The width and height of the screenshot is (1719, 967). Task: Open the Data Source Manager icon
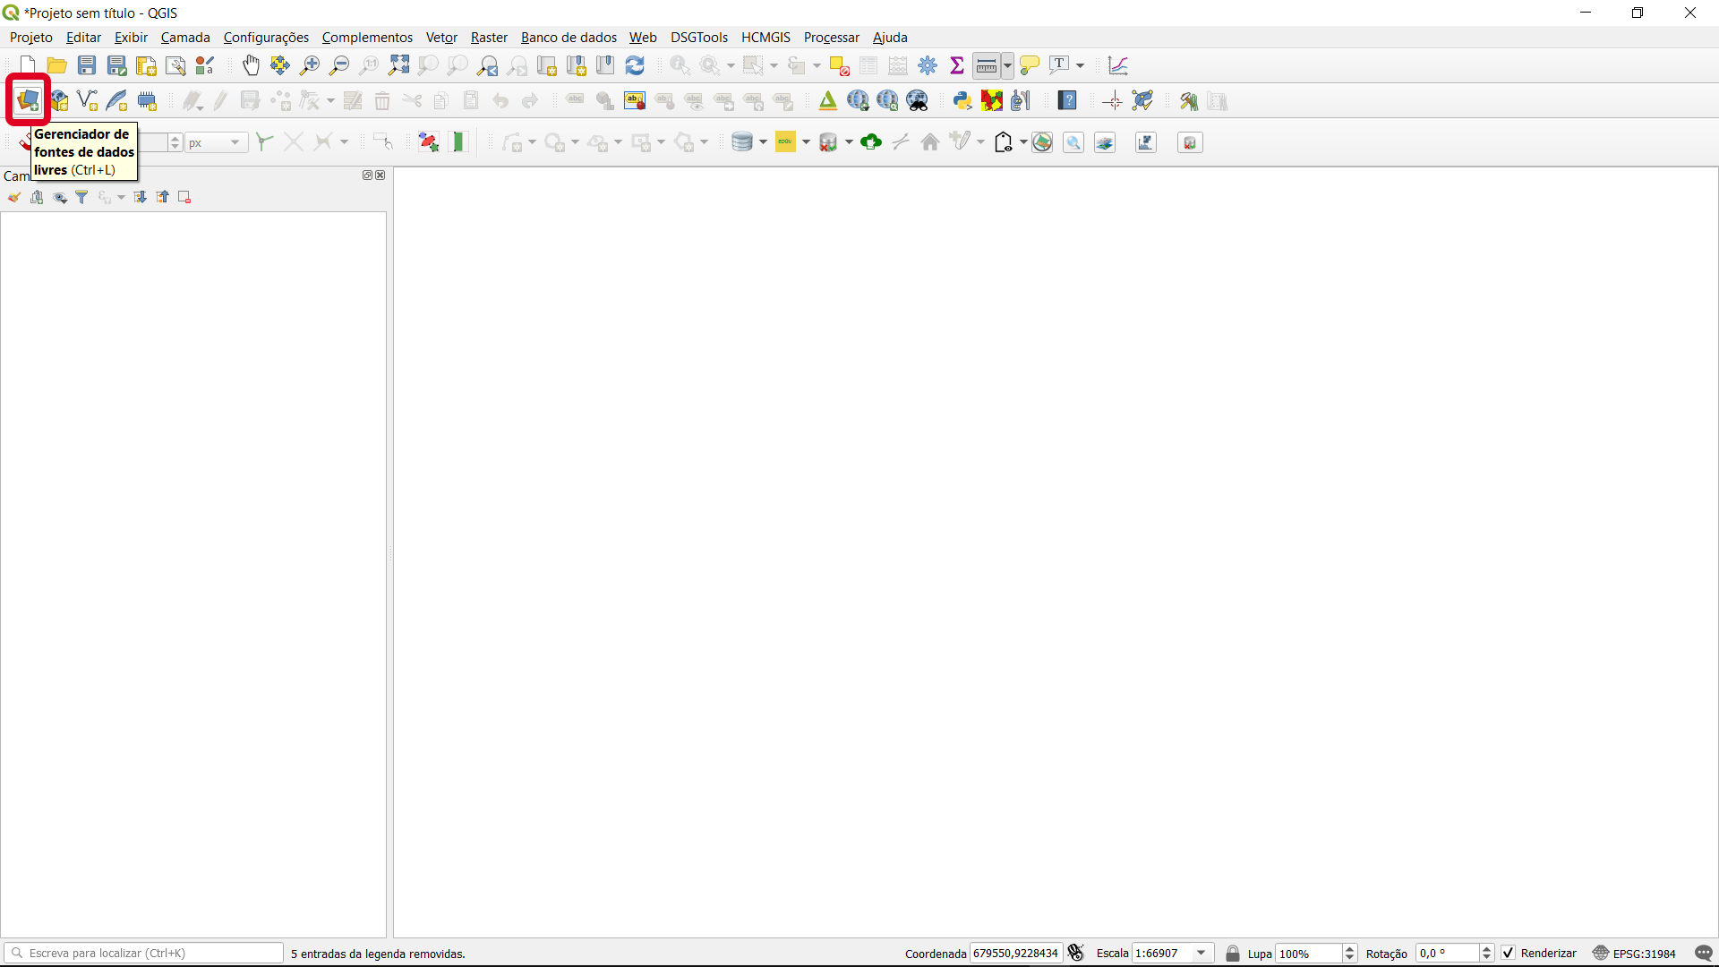pos(28,100)
